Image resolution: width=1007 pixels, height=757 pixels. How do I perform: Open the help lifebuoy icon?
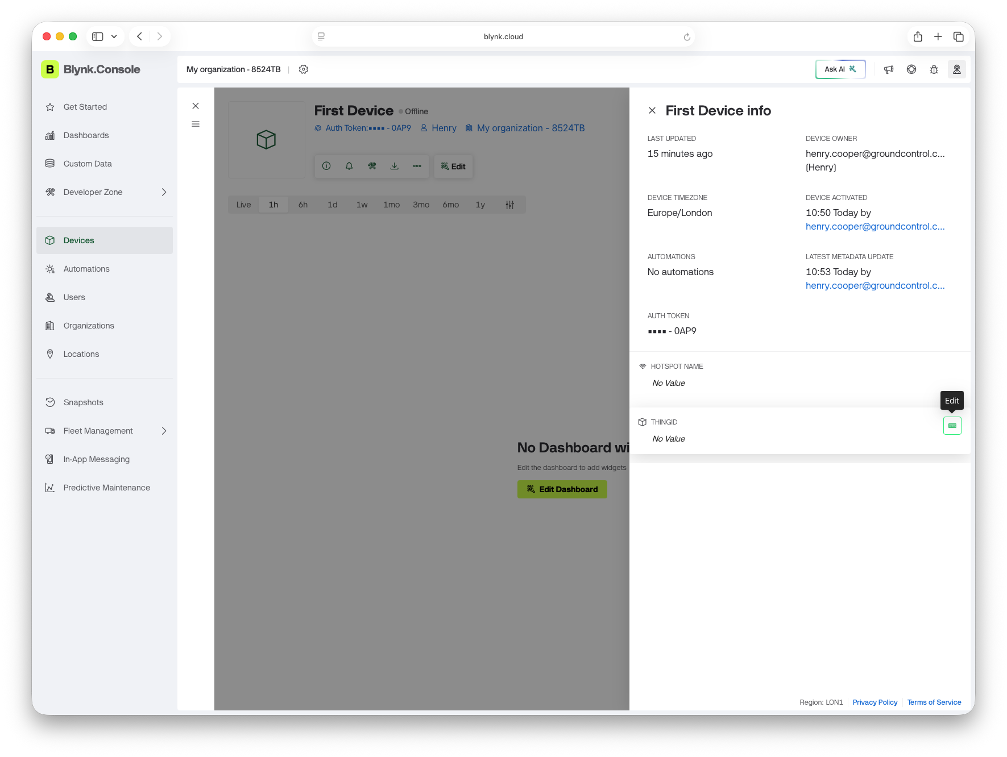pos(911,69)
